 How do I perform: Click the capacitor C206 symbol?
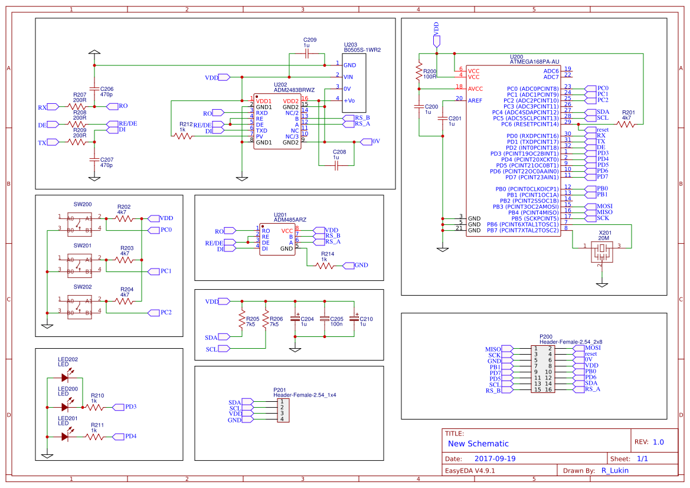[x=93, y=89]
